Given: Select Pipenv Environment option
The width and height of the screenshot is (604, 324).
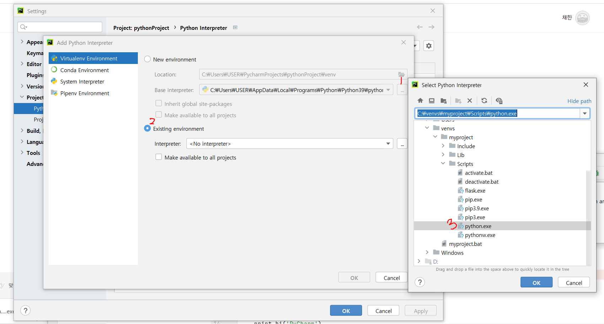Looking at the screenshot, I should [x=93, y=93].
